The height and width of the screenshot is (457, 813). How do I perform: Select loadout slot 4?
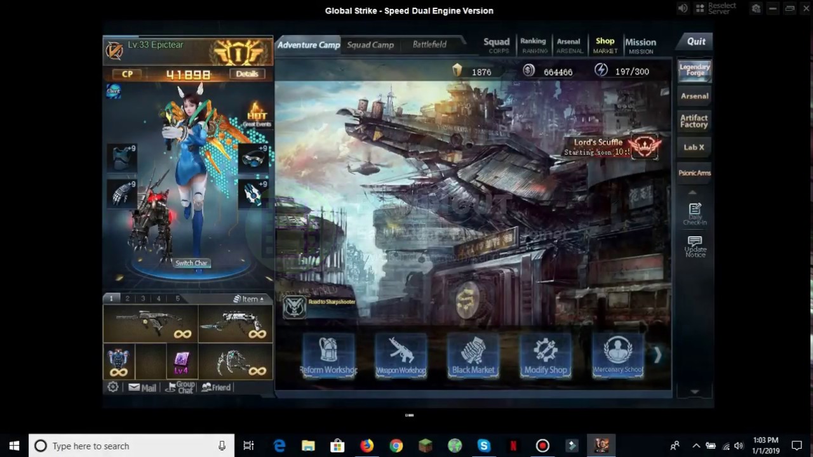coord(159,298)
